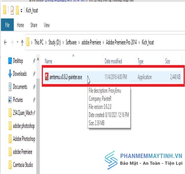185x174 pixels.
Task: Click the 2,448 KB size cell
Action: click(x=175, y=77)
